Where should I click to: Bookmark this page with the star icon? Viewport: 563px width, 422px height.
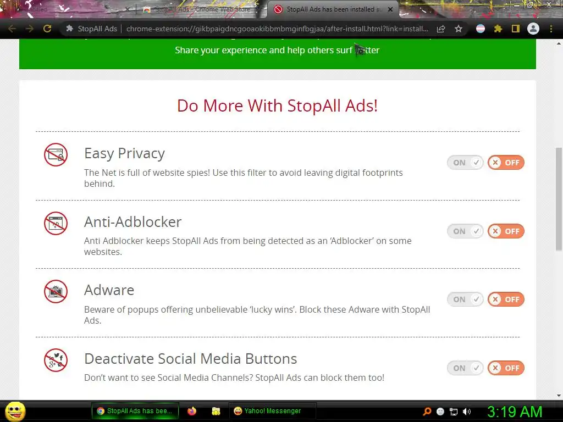tap(459, 29)
